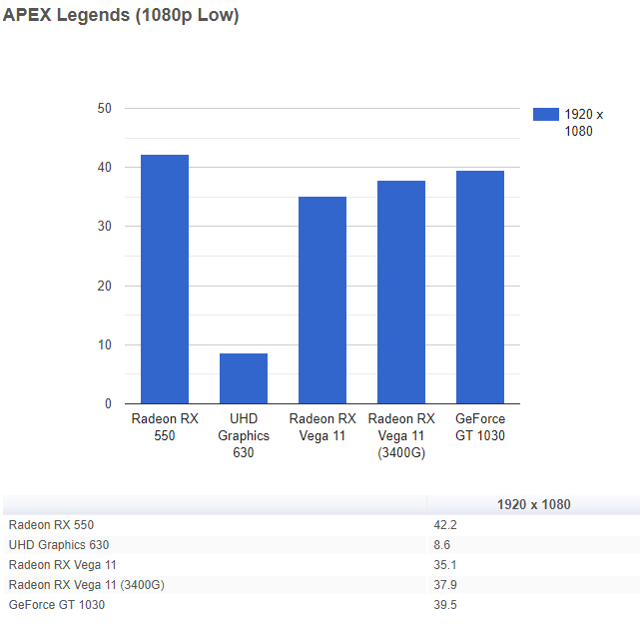Click the Radeon RX Vega 11 (3400G) axis label
640x624 pixels.
pos(401,435)
